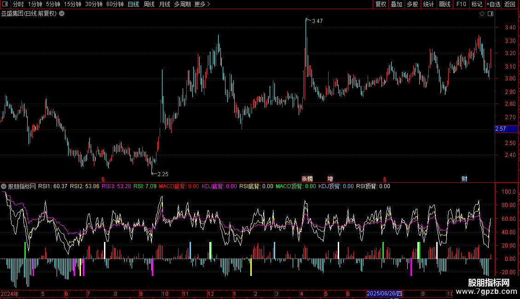The image size is (520, 299).
Task: Toggle the sidebar panel icon at top-left
Action: point(5,4)
